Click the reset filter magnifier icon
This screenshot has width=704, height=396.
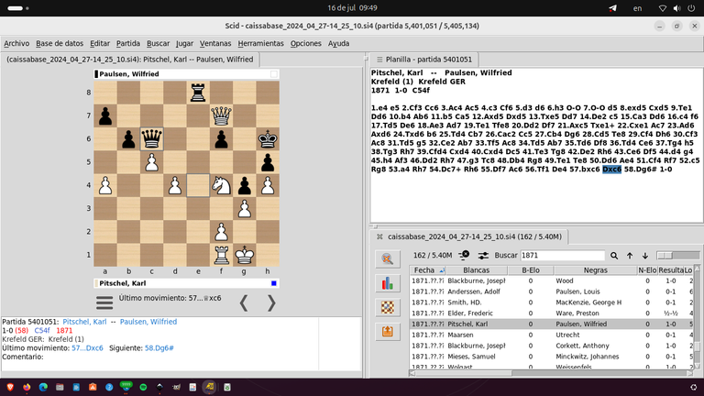tap(387, 259)
